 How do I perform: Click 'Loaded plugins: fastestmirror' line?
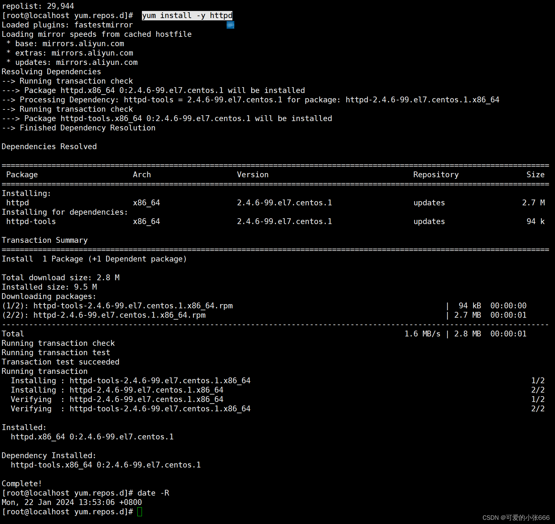[67, 25]
